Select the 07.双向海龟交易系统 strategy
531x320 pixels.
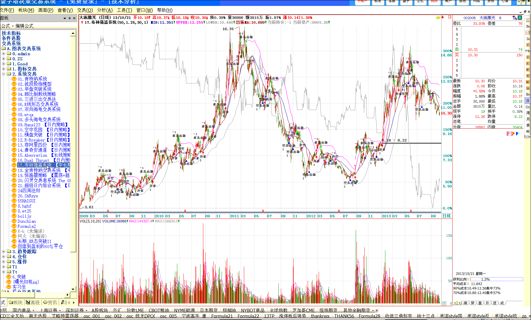(x=39, y=109)
